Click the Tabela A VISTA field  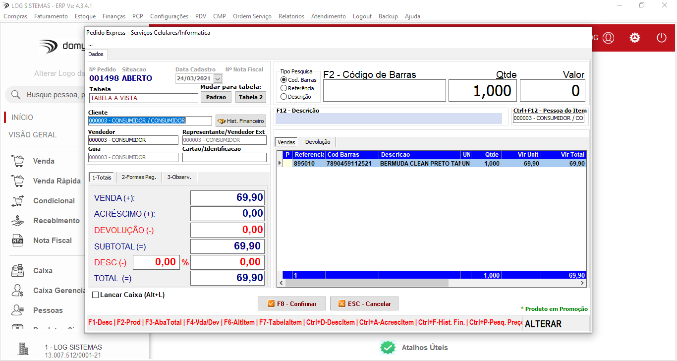pos(143,98)
